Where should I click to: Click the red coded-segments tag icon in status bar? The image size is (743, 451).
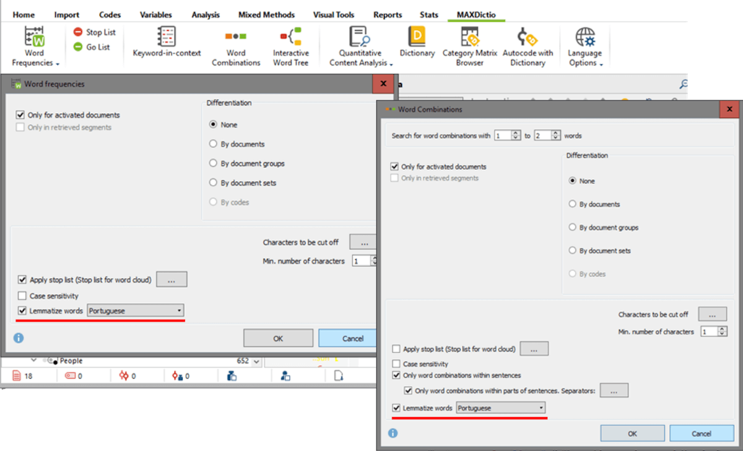click(70, 376)
